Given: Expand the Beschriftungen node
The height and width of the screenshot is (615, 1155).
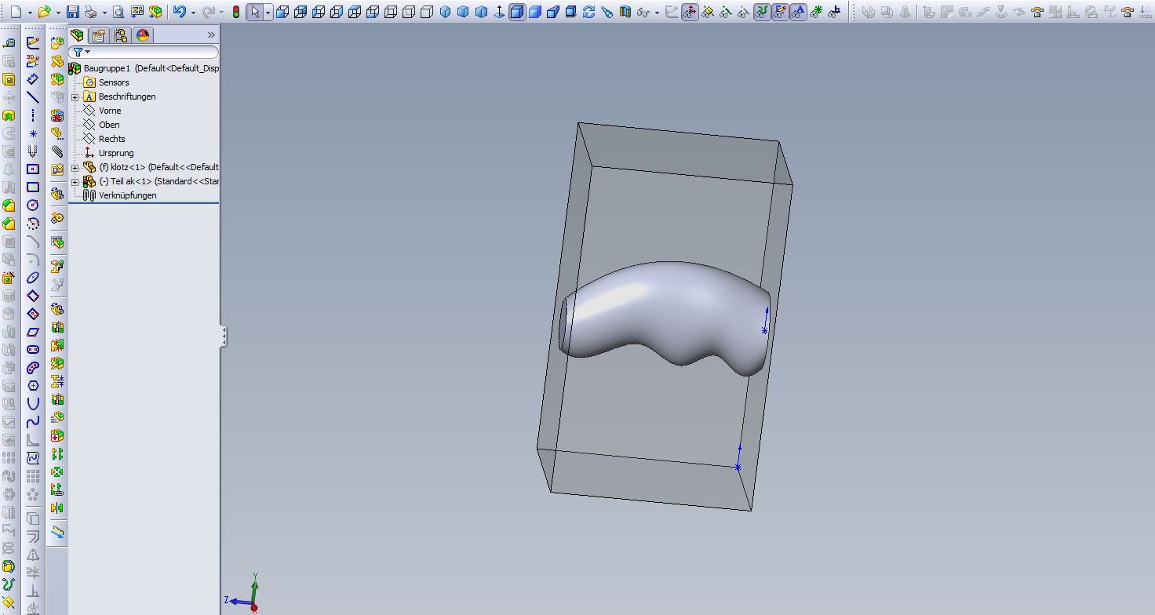Looking at the screenshot, I should pos(75,97).
